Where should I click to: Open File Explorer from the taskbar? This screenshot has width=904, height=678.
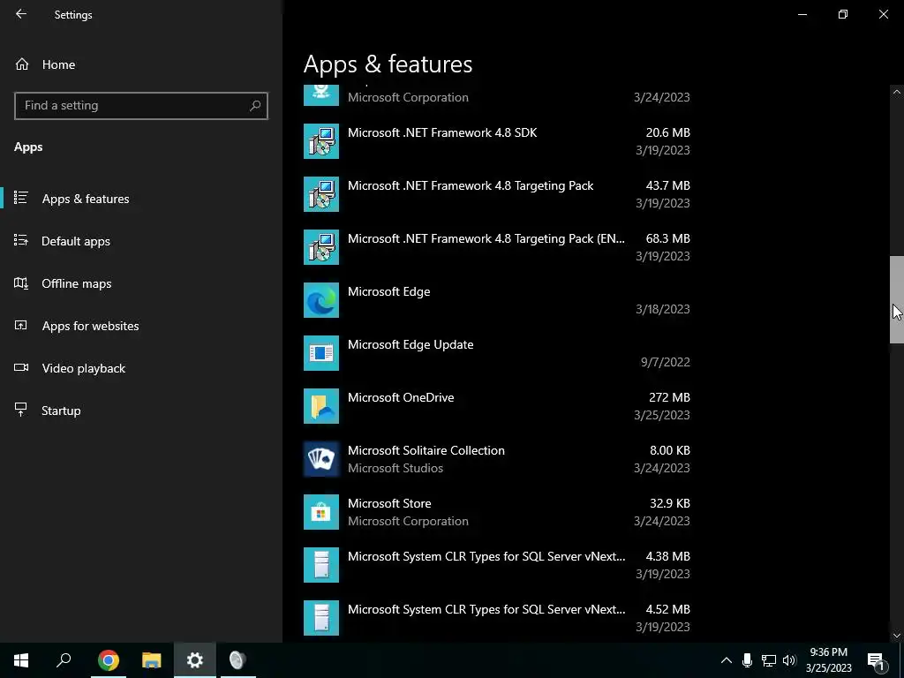(152, 660)
